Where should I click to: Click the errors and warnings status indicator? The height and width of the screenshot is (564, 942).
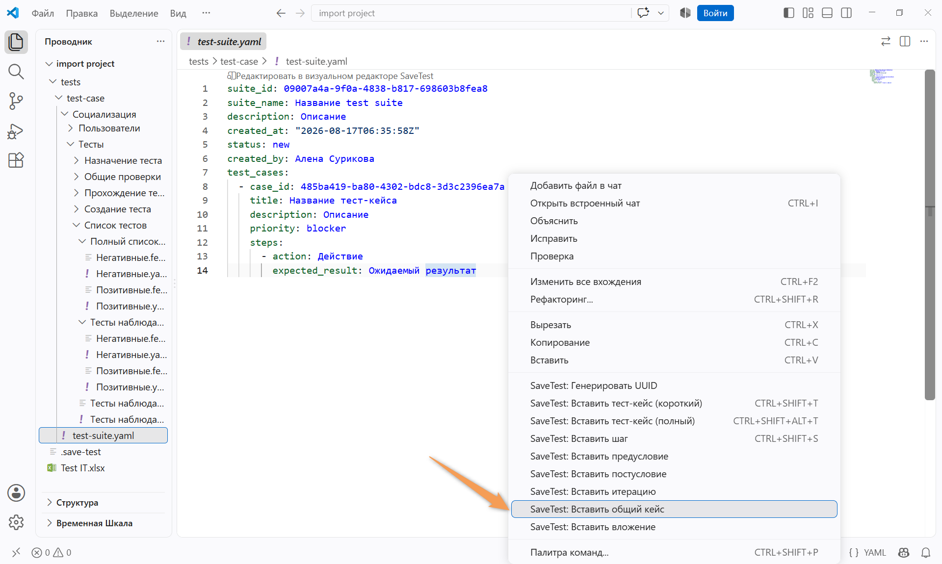[x=52, y=553]
